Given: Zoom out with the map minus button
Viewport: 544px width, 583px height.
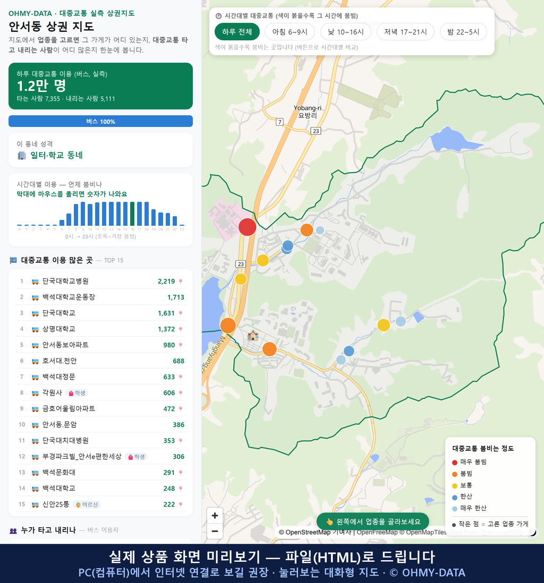Looking at the screenshot, I should (215, 531).
